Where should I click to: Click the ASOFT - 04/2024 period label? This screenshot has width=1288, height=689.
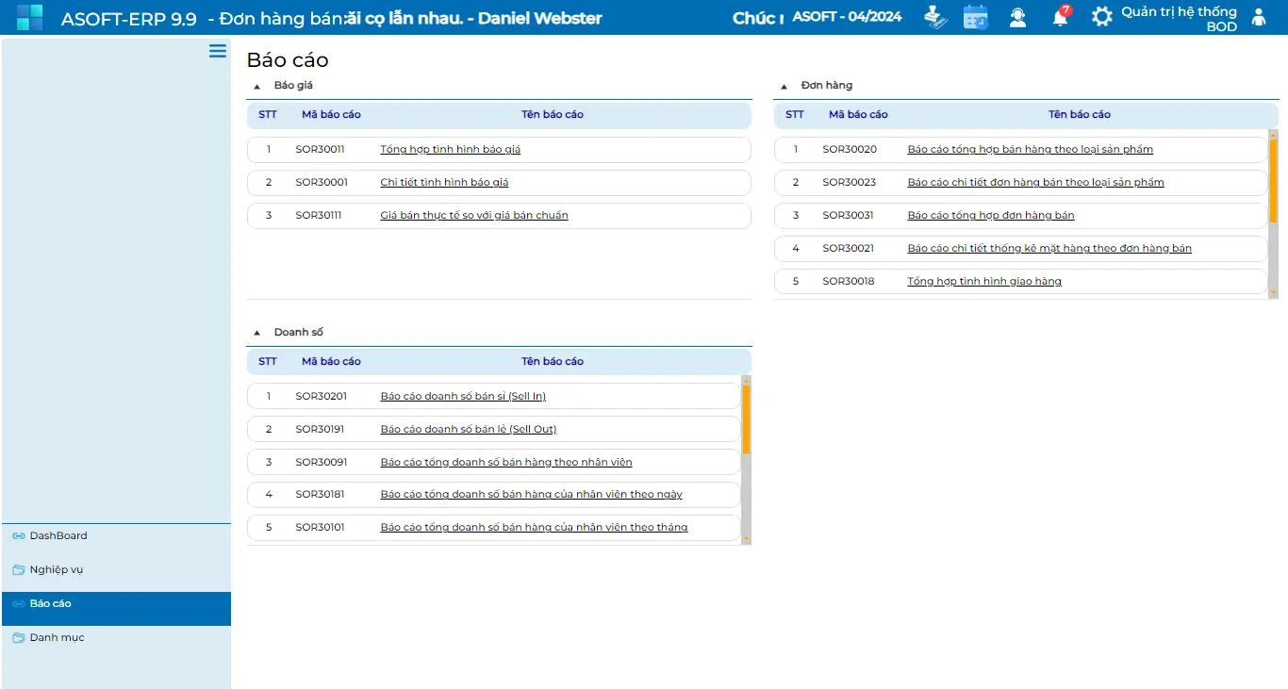pos(847,17)
